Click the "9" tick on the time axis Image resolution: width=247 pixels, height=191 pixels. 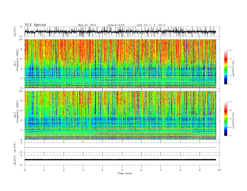coord(200,170)
